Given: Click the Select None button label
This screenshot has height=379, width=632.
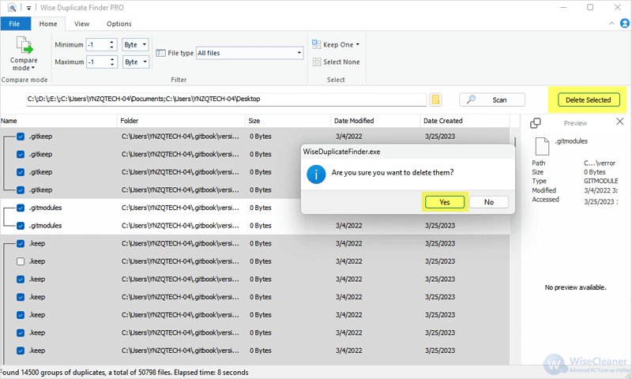Looking at the screenshot, I should pyautogui.click(x=341, y=62).
